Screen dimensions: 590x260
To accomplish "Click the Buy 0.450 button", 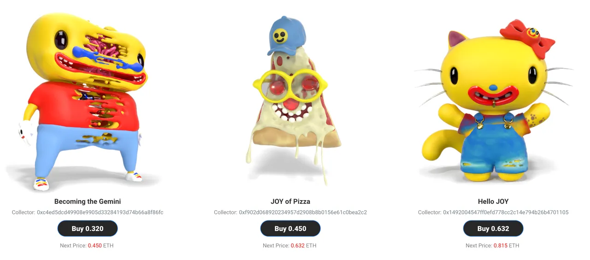I will [x=290, y=229].
